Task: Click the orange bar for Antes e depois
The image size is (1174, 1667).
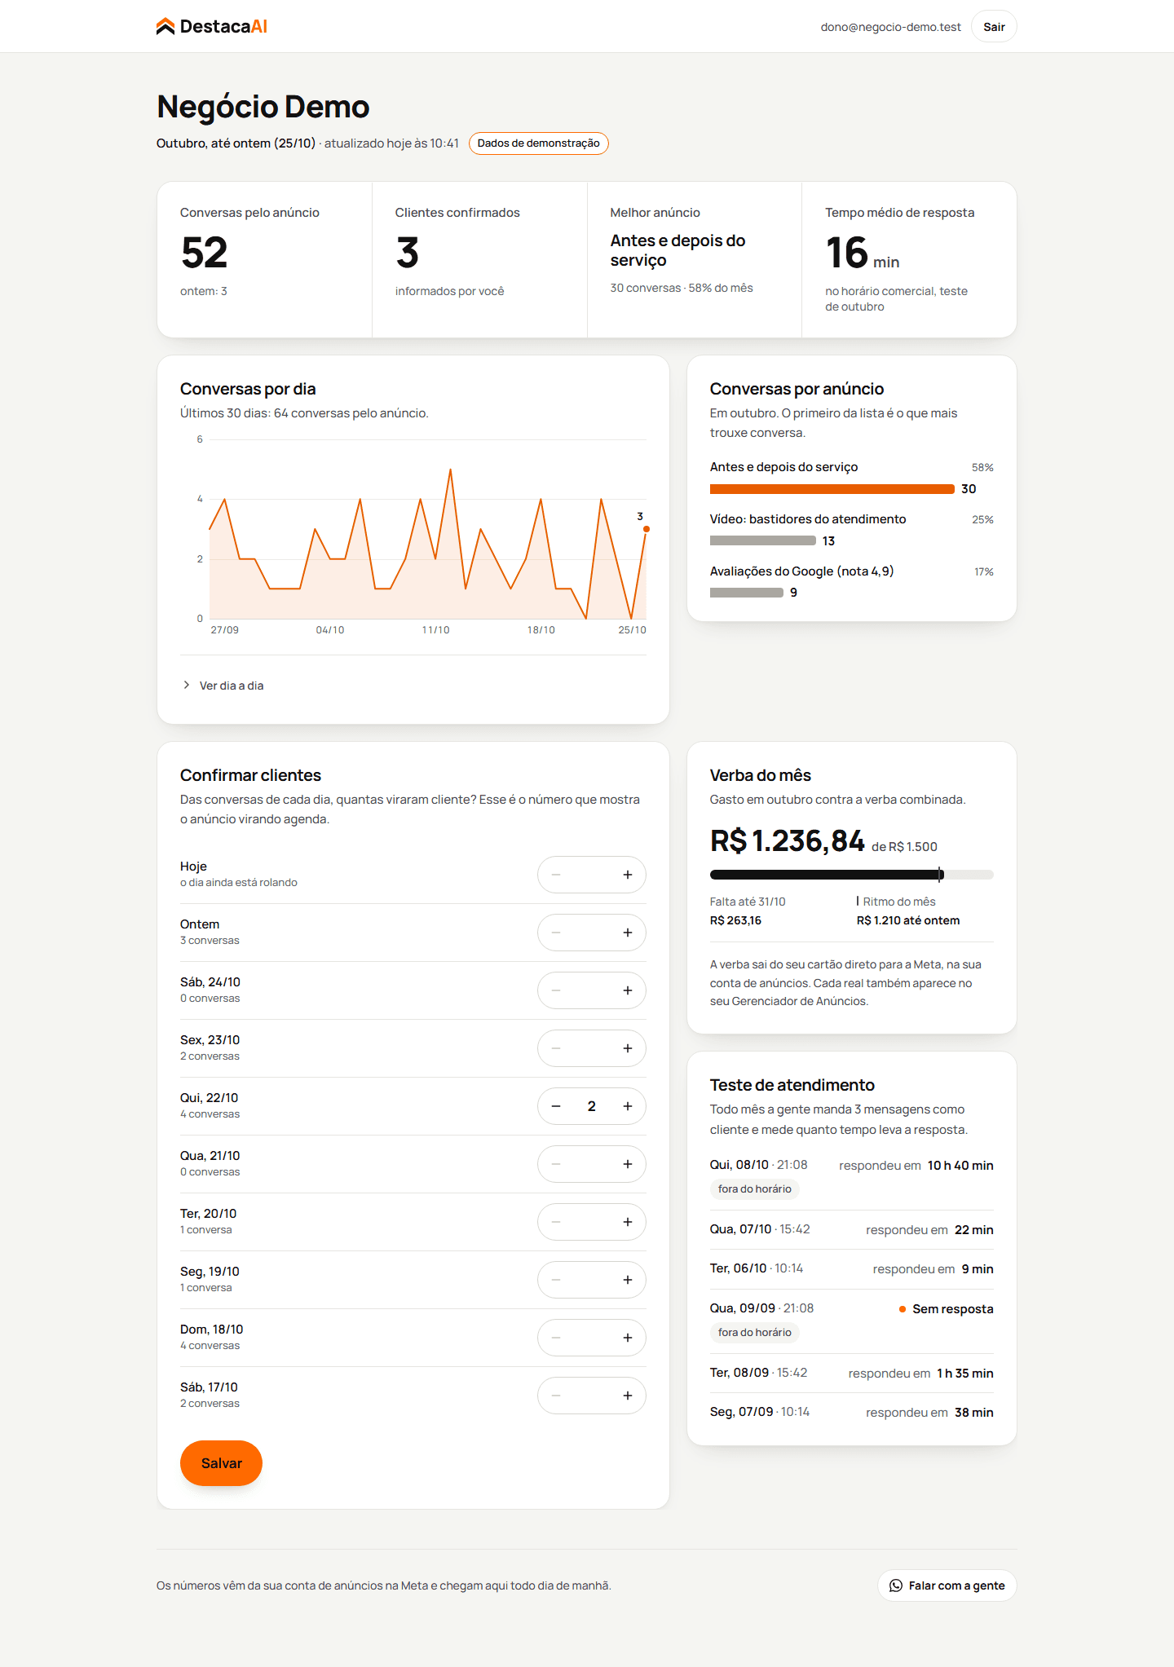Action: point(832,489)
